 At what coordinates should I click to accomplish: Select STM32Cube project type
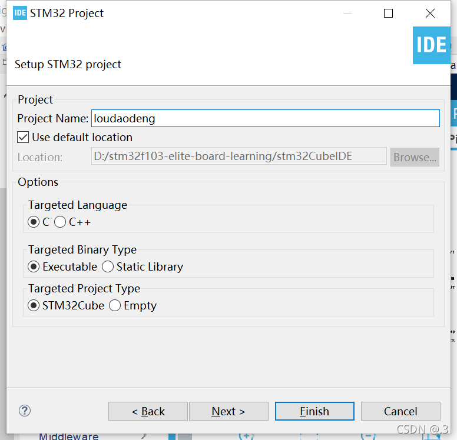[34, 305]
